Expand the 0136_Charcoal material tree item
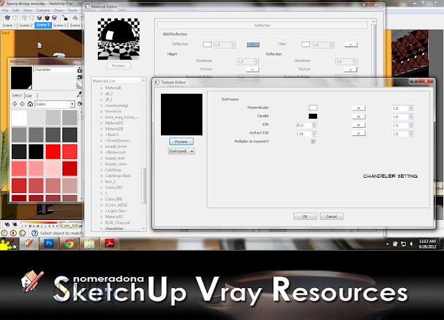The width and height of the screenshot is (444, 320). click(102, 223)
